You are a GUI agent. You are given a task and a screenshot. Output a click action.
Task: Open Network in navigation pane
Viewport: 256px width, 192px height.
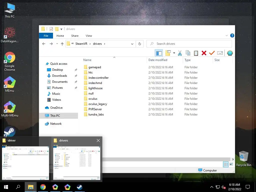[x=56, y=123]
